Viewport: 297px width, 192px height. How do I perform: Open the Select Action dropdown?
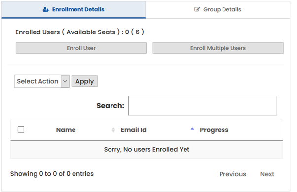point(41,81)
